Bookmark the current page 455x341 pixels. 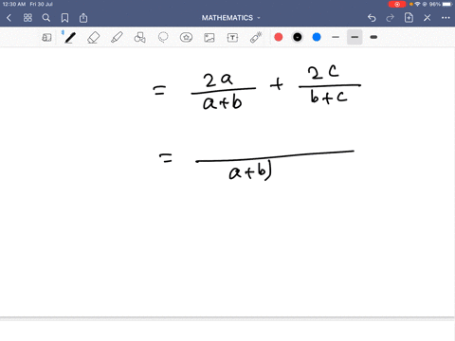[x=64, y=18]
